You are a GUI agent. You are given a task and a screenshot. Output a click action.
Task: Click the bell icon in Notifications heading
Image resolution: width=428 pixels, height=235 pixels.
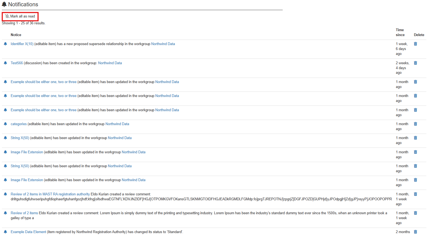pos(4,4)
